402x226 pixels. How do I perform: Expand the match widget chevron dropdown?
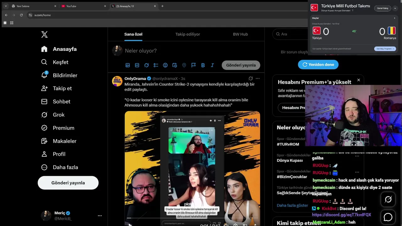click(395, 8)
